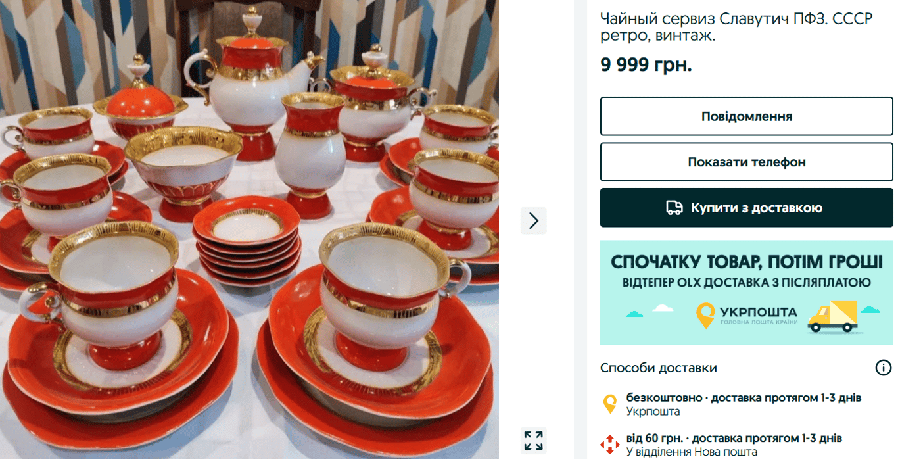
Task: Click the Nova Poshta red logo icon
Action: [x=610, y=443]
